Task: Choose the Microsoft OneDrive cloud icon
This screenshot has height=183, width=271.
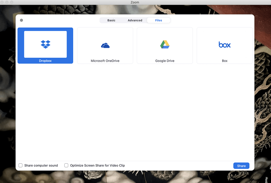Action: click(x=105, y=45)
